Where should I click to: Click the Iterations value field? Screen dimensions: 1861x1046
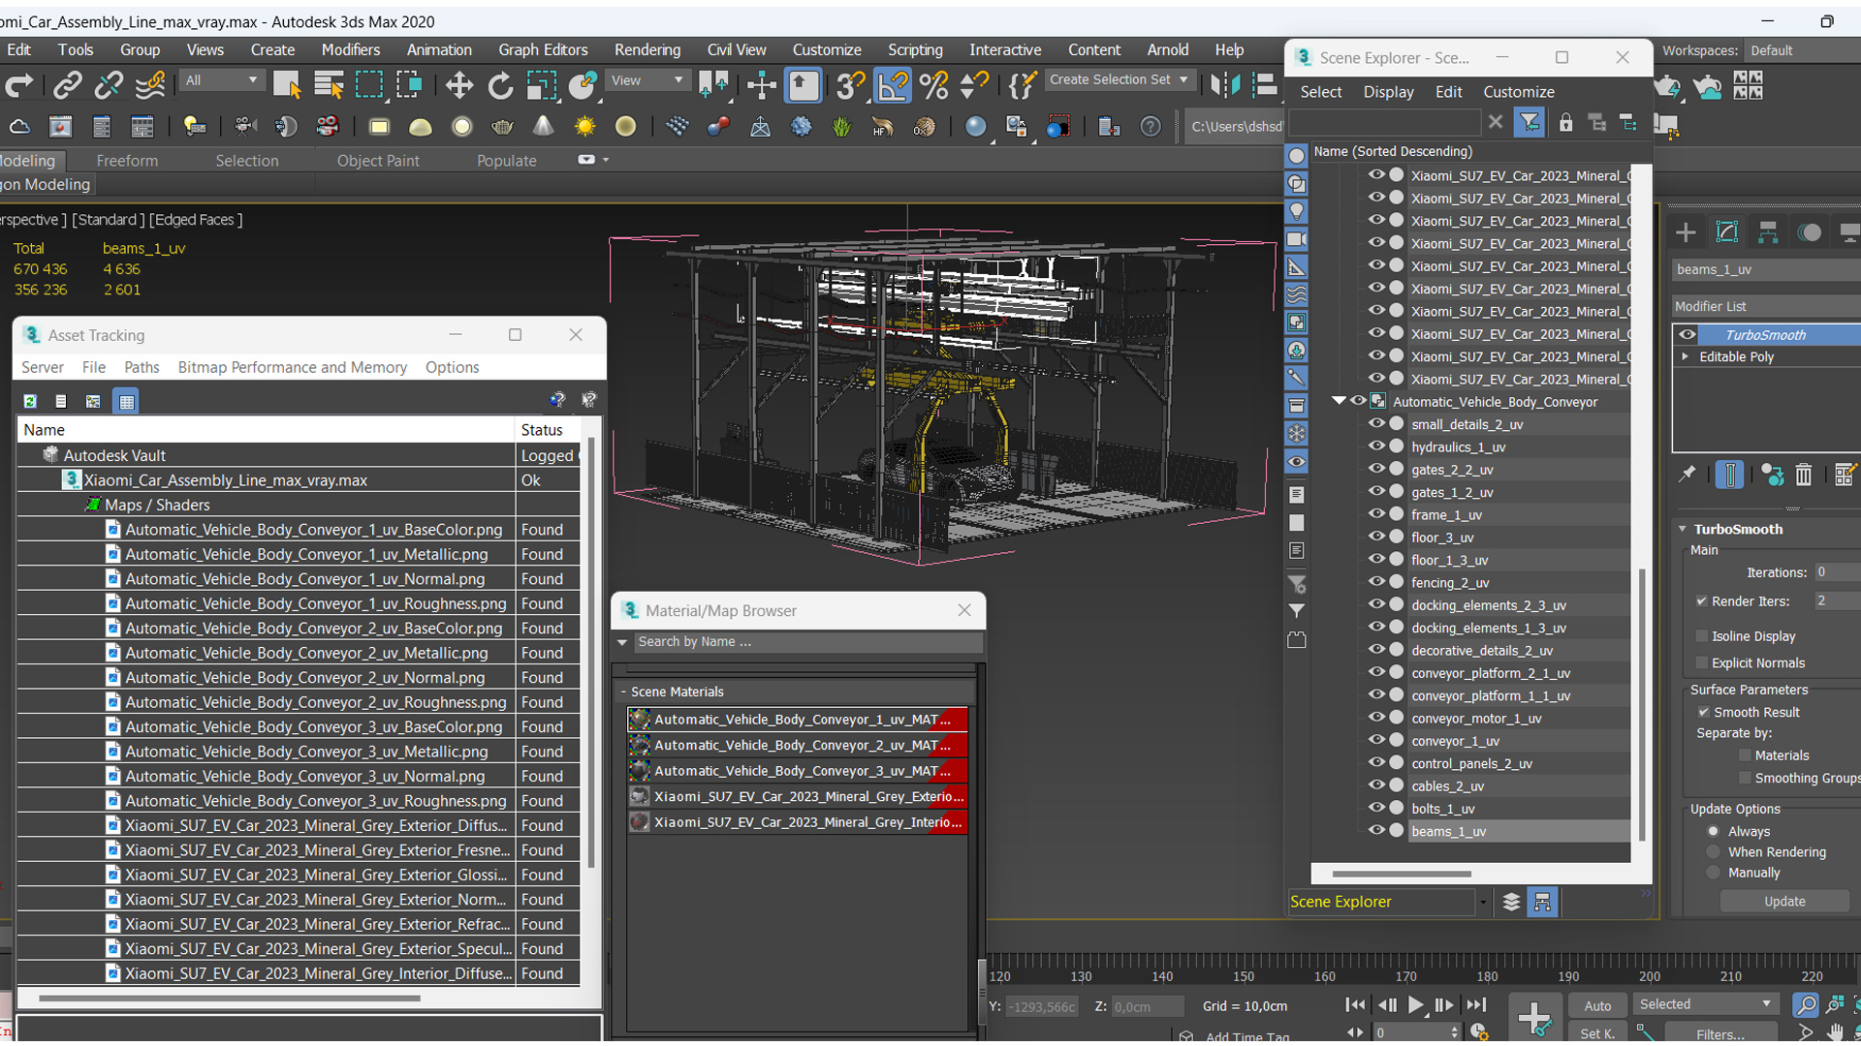1838,572
